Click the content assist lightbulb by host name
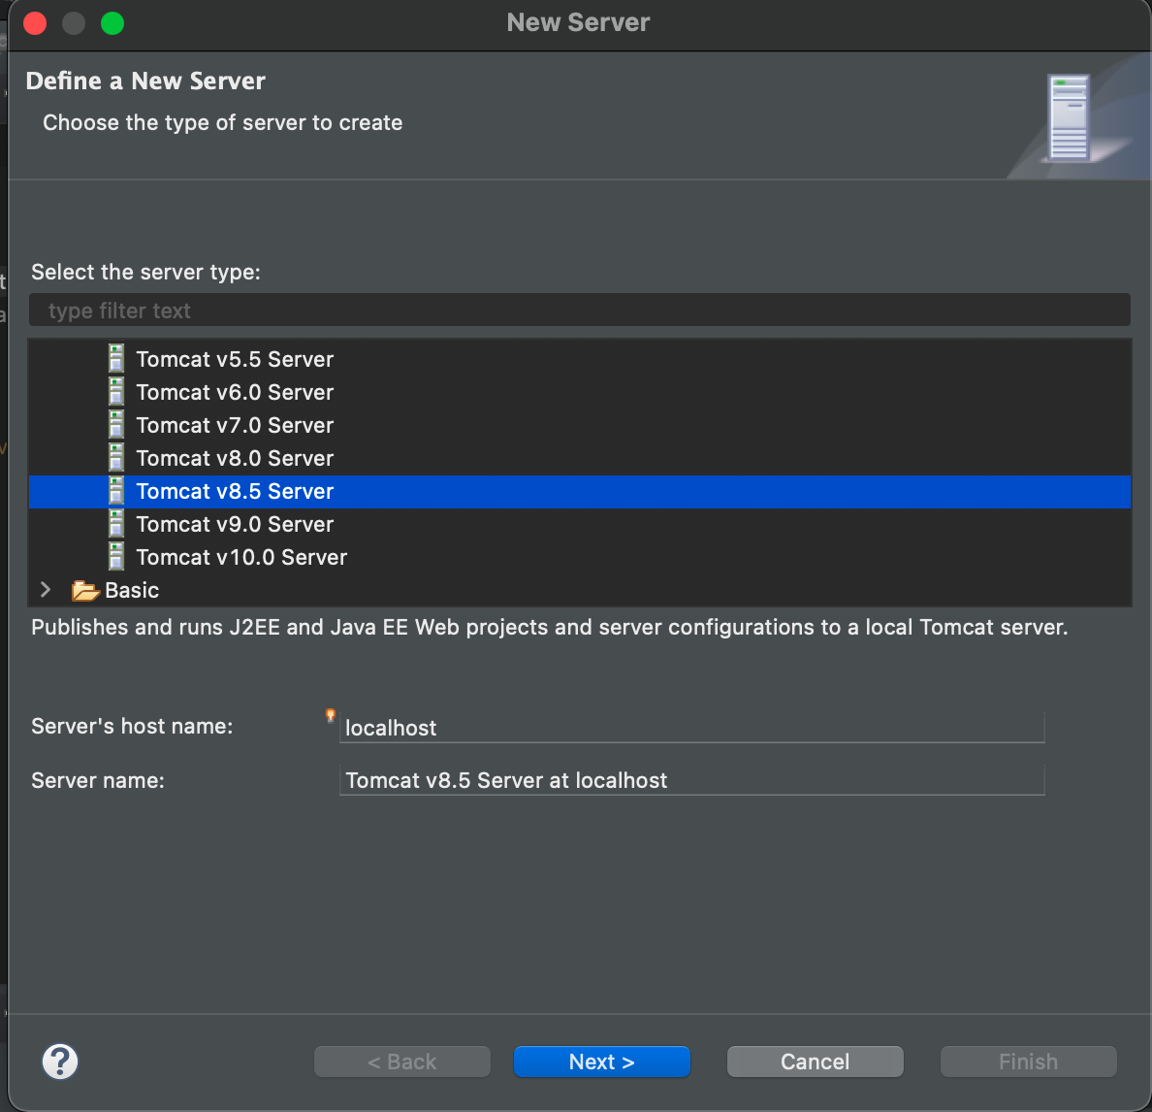1152x1112 pixels. click(x=331, y=715)
